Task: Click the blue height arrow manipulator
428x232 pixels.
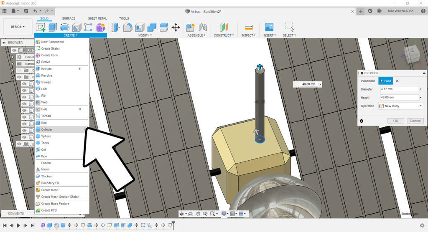Action: [260, 67]
